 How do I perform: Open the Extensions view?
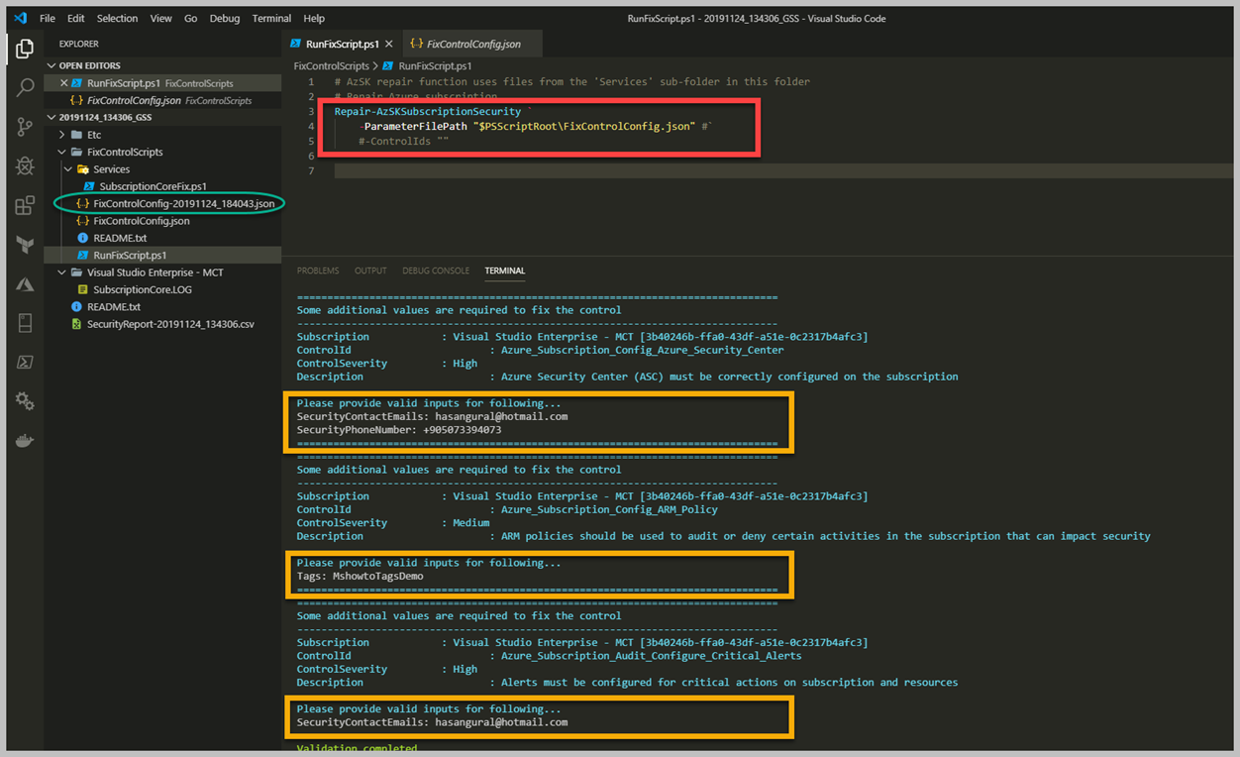pyautogui.click(x=25, y=206)
